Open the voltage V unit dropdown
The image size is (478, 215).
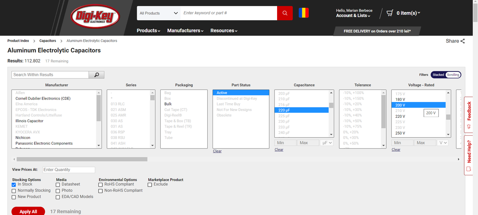point(443,143)
